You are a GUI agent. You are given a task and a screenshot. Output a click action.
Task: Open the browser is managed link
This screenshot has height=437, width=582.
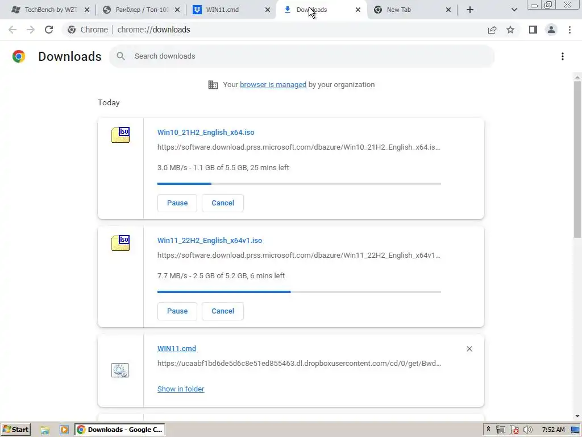[273, 85]
